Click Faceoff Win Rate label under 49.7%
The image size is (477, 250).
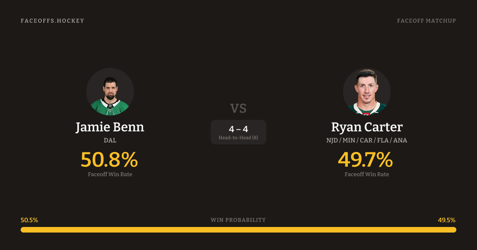coord(367,174)
